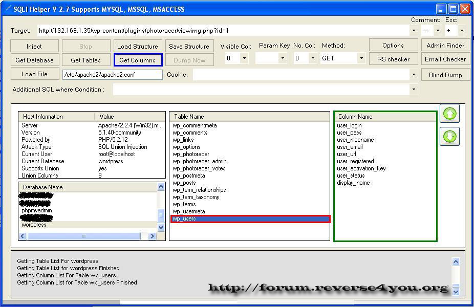The width and height of the screenshot is (474, 307).
Task: Click the Get Tables button
Action: click(86, 60)
